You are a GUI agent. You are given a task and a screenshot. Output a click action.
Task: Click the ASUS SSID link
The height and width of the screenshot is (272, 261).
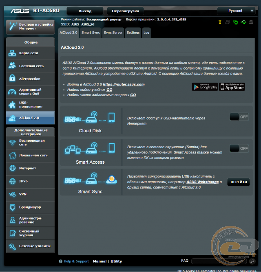[x=75, y=24]
